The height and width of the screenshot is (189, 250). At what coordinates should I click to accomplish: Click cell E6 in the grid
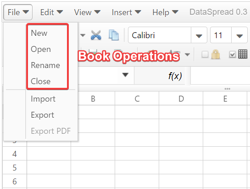click(x=225, y=181)
